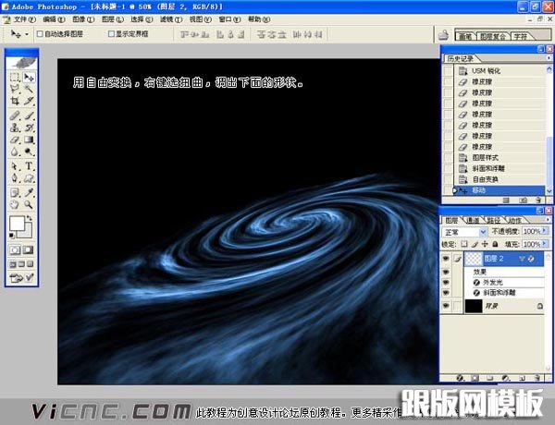Click the new layer icon in Layers panel
Screen dimensions: 555x425
(x=522, y=378)
